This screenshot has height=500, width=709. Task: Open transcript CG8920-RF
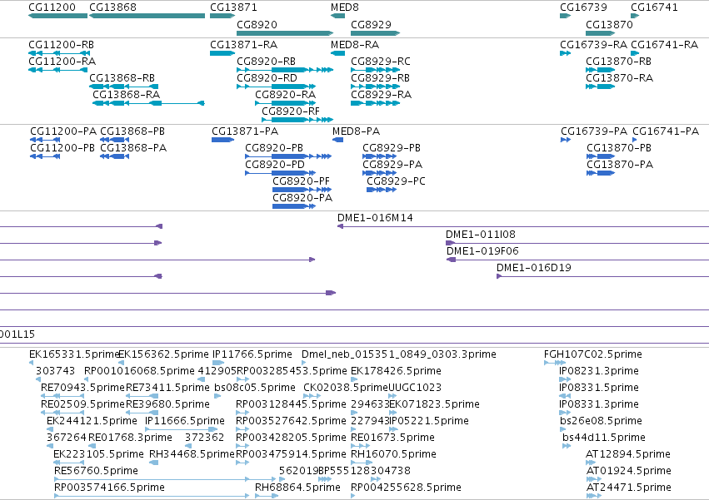pyautogui.click(x=291, y=111)
